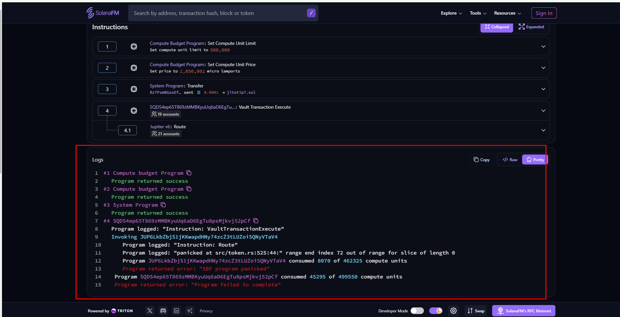Viewport: 620px width, 317px height.
Task: Open the Discord social link
Action: point(163,311)
